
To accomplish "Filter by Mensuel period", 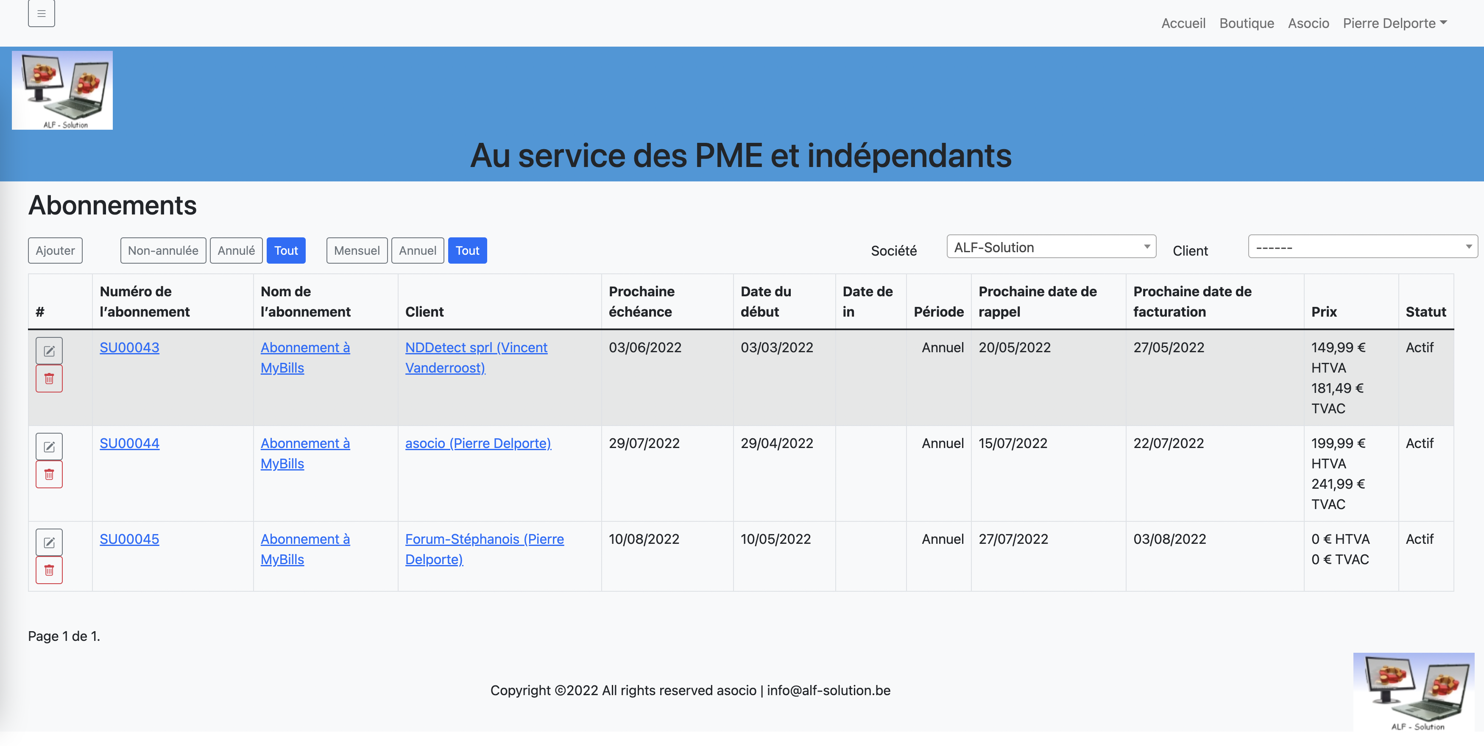I will coord(357,251).
